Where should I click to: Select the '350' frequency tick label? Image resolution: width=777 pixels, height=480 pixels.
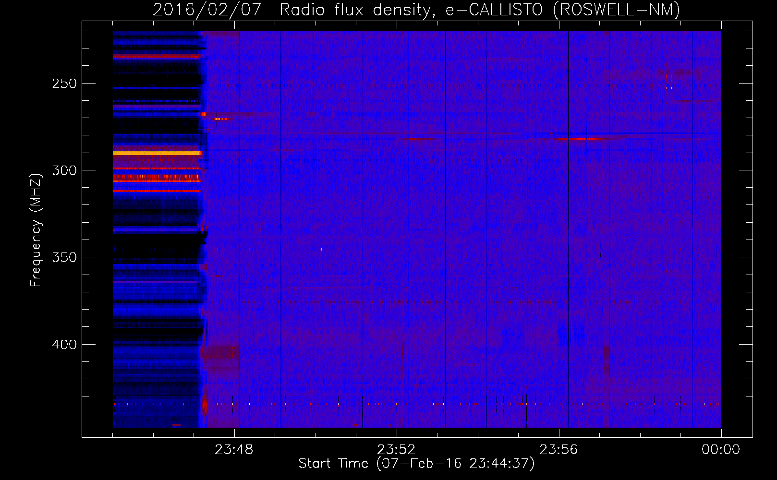point(64,257)
